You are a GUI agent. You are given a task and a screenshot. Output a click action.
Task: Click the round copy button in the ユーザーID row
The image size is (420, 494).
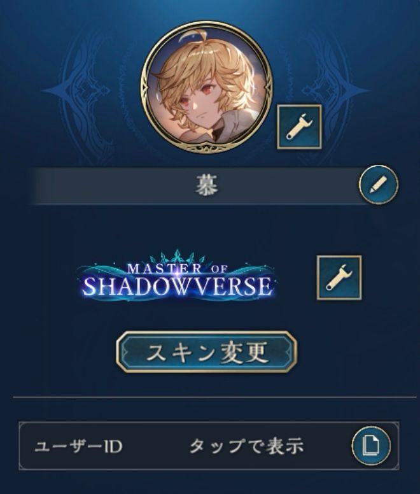371,446
